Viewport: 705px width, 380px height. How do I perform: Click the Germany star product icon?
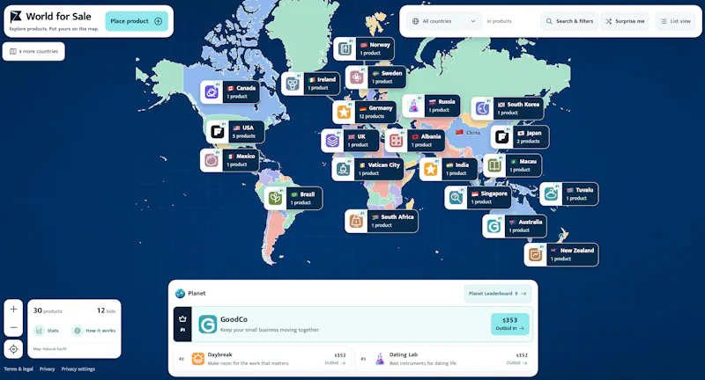[x=344, y=112]
